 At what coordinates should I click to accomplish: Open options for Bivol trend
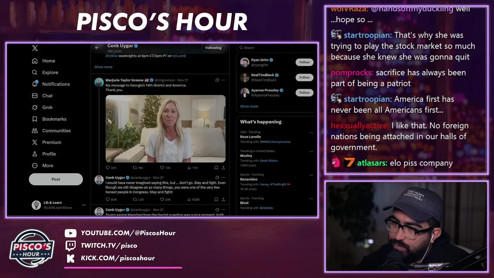point(311,198)
